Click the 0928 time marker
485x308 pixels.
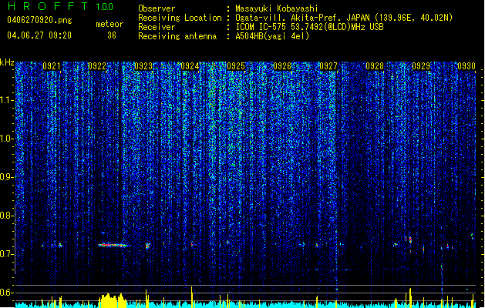pos(375,66)
